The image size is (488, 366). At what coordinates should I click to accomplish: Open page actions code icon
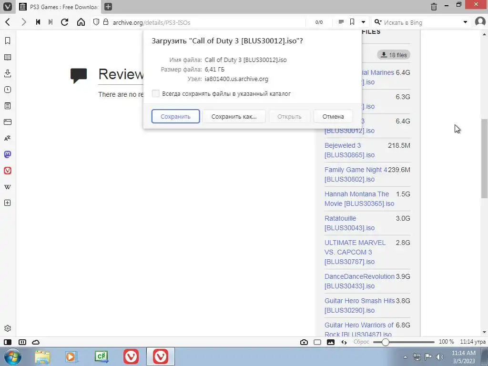(x=344, y=342)
